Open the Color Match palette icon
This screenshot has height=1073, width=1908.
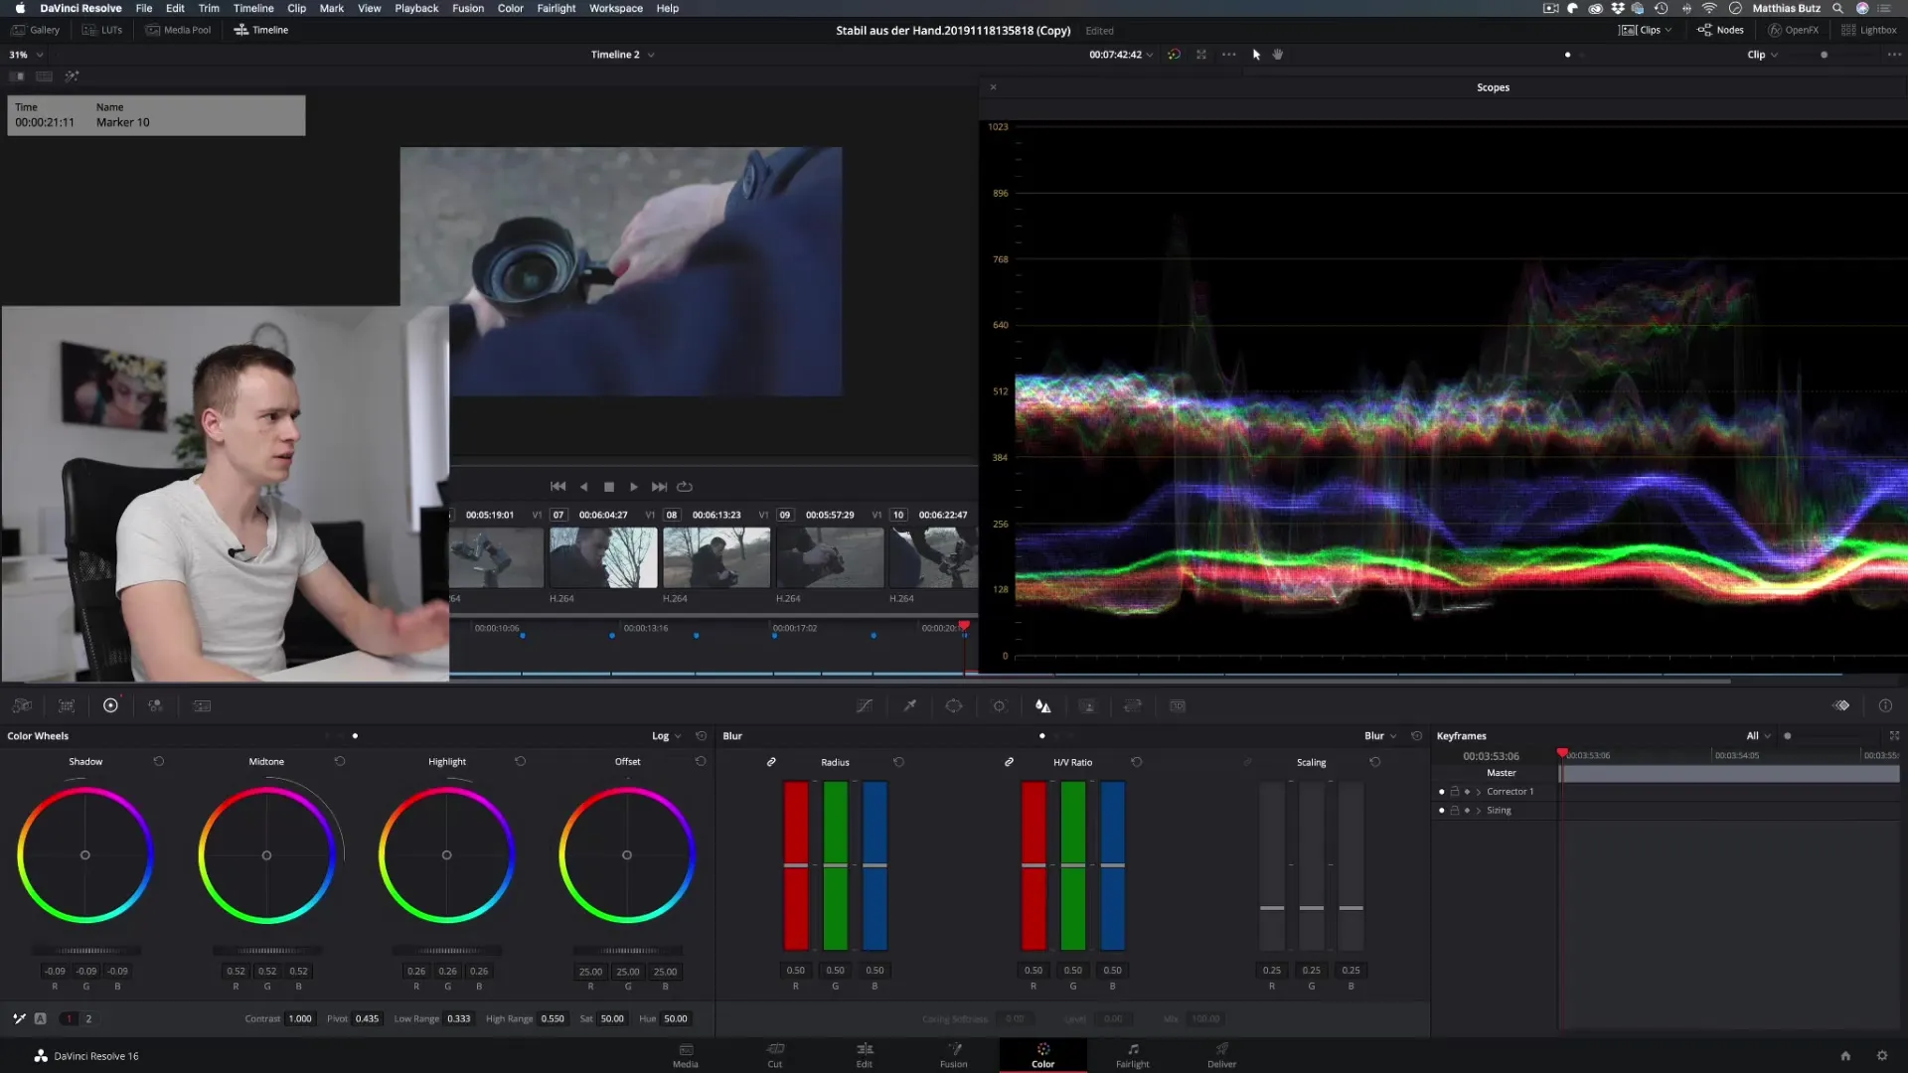[x=67, y=705]
